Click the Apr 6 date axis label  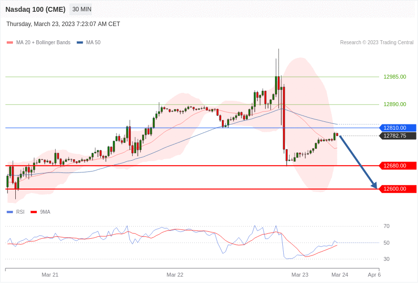coord(374,275)
